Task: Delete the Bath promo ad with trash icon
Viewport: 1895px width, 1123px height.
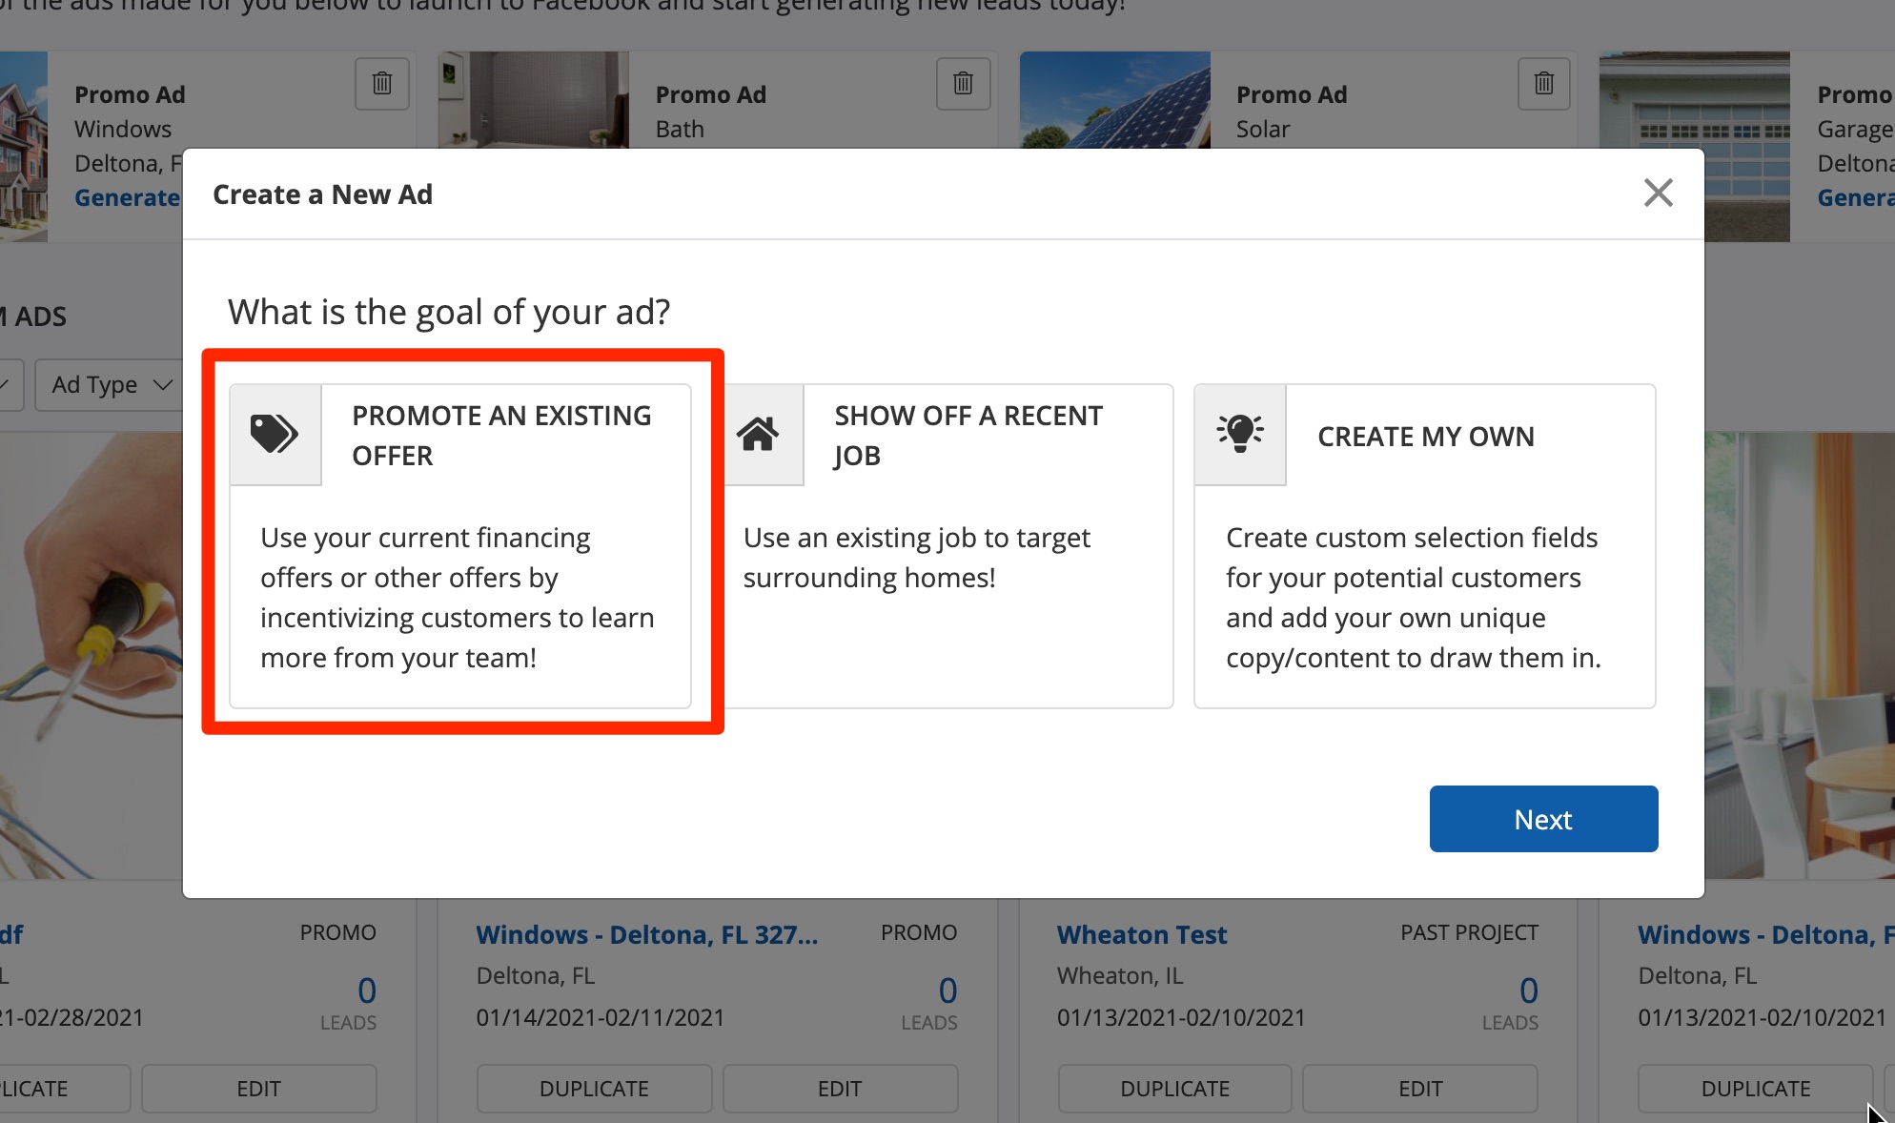Action: coord(963,84)
